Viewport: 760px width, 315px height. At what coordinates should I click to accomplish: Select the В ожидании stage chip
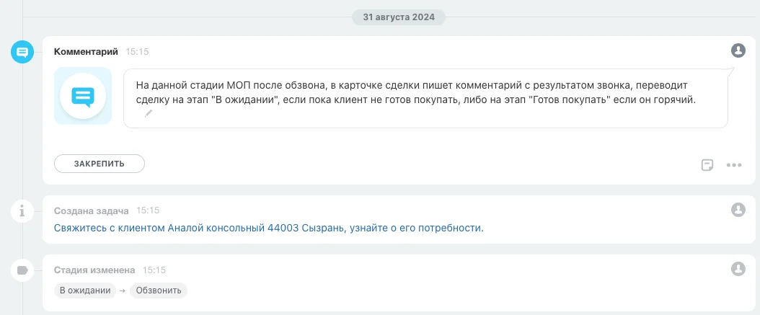tap(85, 290)
